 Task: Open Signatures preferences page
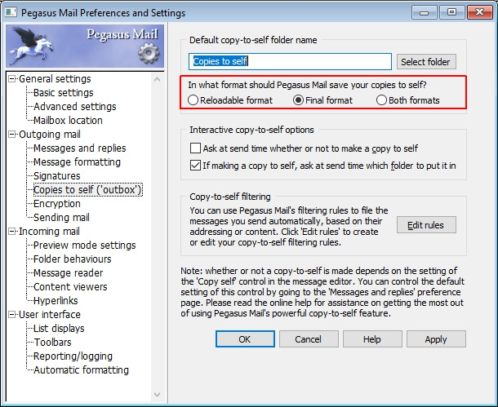point(56,176)
